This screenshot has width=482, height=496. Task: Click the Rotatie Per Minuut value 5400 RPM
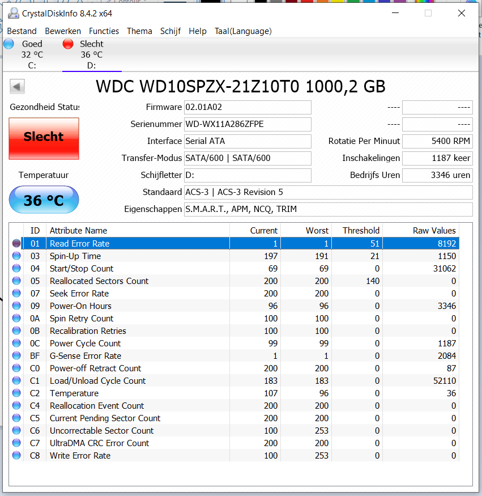click(437, 141)
